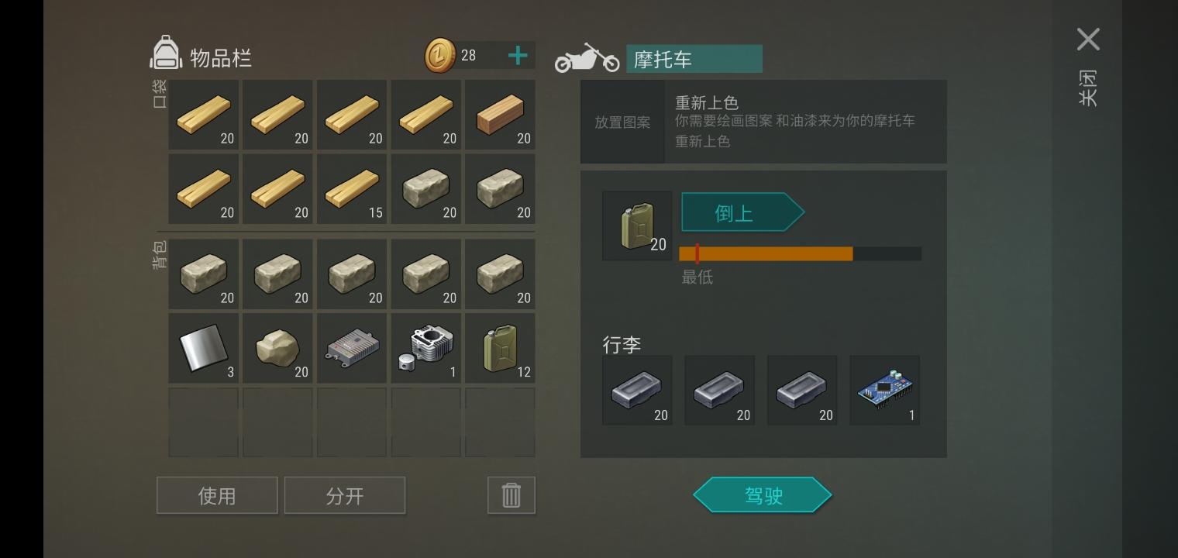This screenshot has width=1178, height=558.
Task: Close the inventory with the X
Action: click(x=1088, y=40)
